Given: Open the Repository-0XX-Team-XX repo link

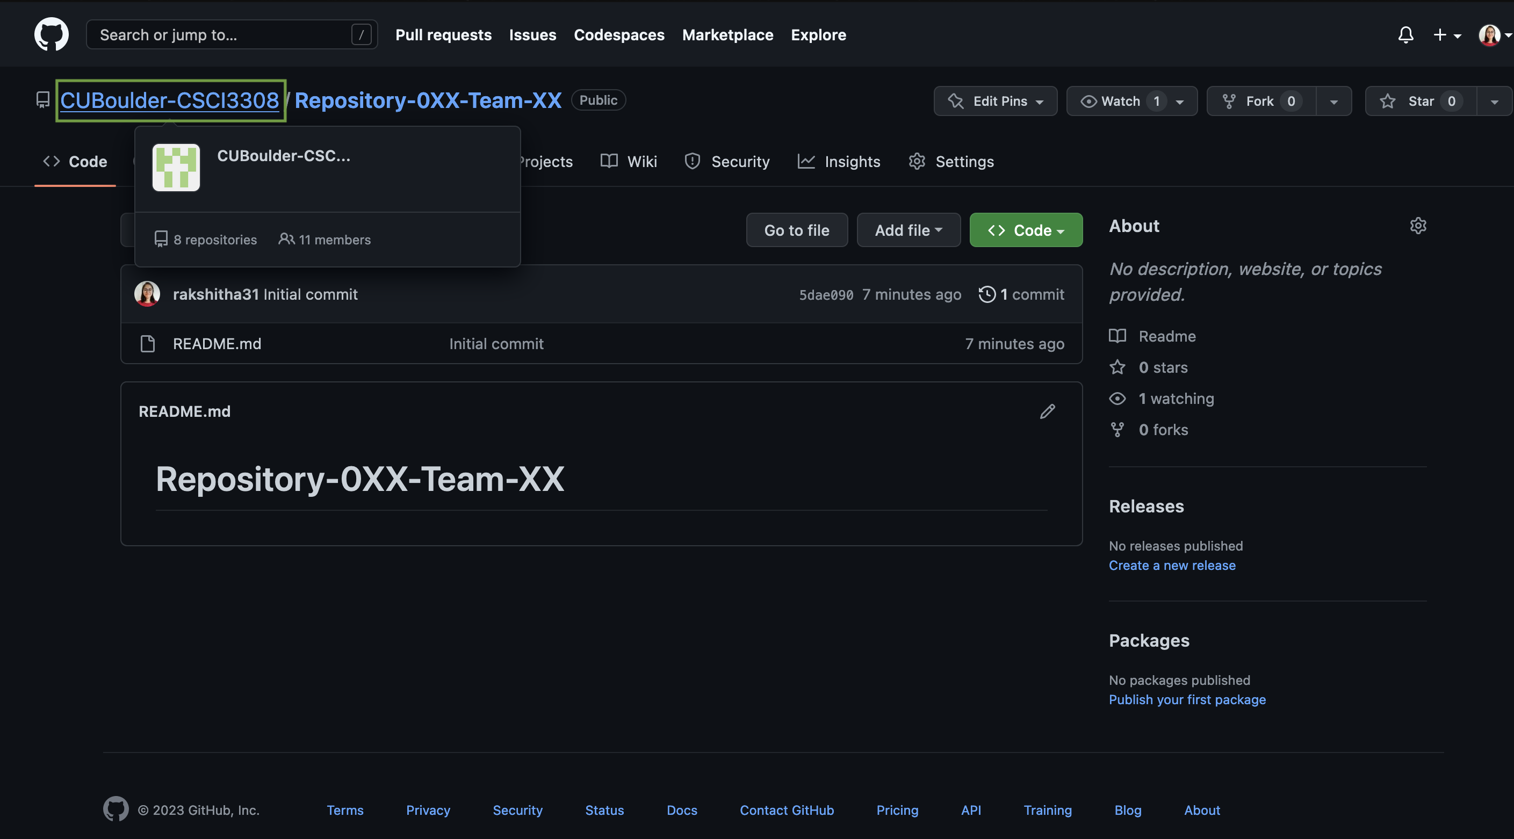Looking at the screenshot, I should (428, 100).
